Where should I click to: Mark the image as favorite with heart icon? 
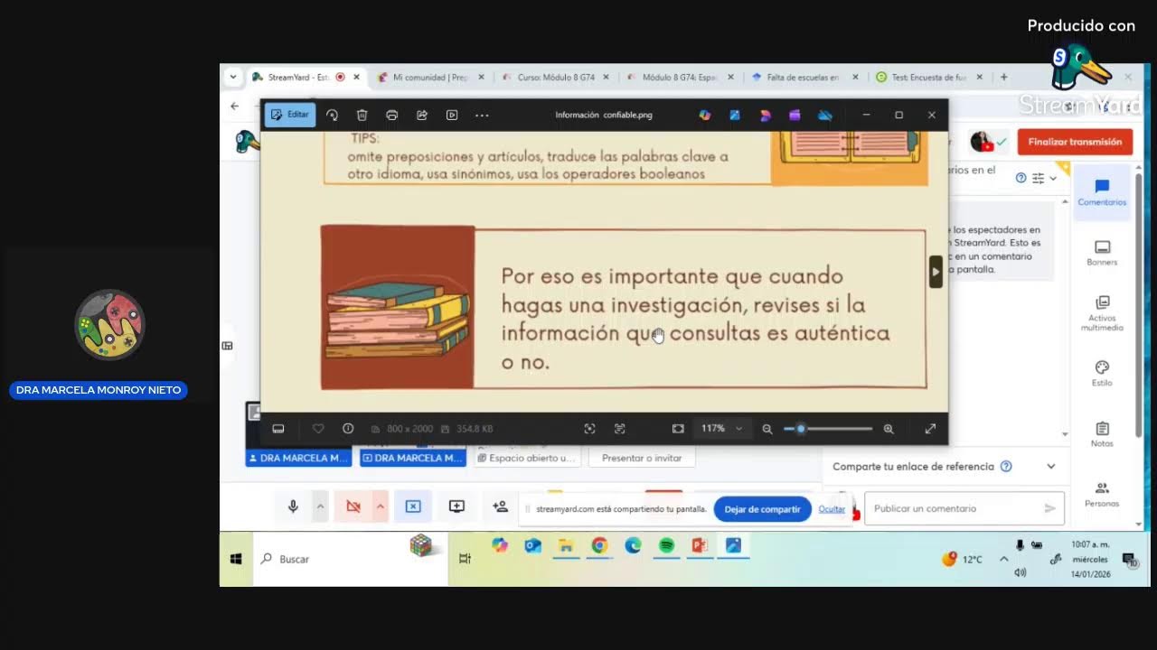318,429
